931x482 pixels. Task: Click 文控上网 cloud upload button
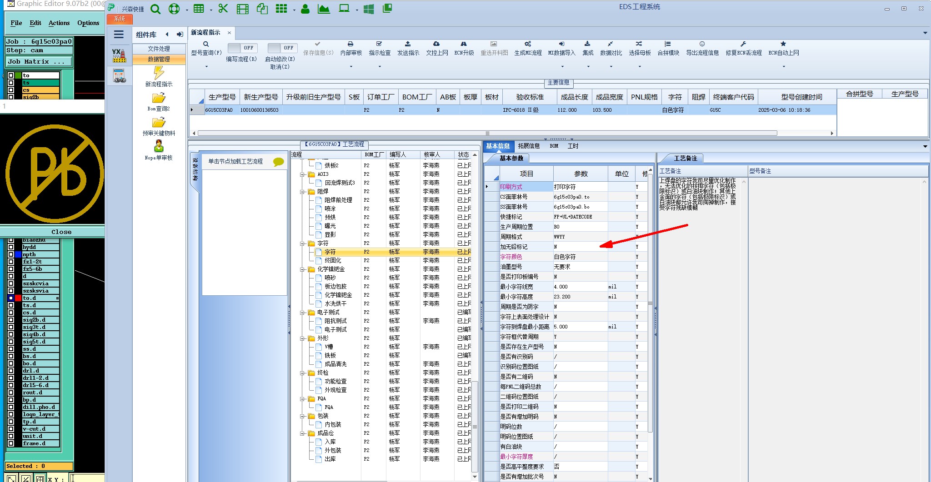[x=437, y=49]
